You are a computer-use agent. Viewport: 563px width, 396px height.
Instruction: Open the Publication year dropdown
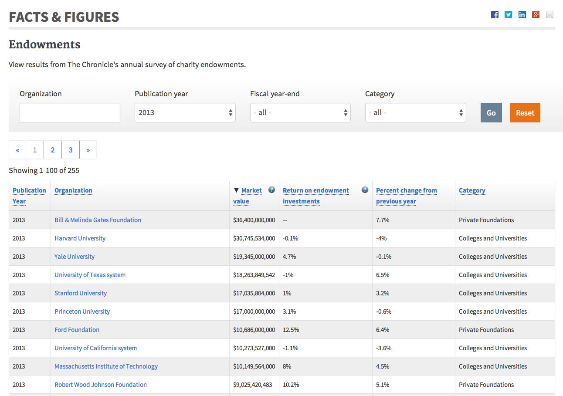[185, 112]
